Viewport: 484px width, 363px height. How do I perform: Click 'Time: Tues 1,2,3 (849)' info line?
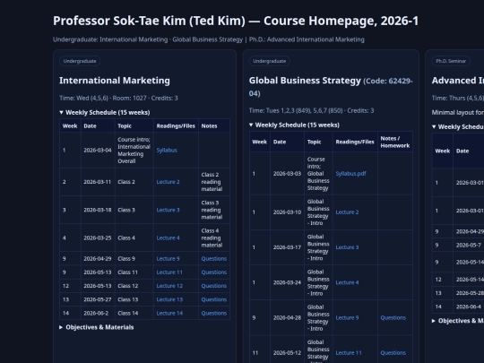(x=311, y=110)
